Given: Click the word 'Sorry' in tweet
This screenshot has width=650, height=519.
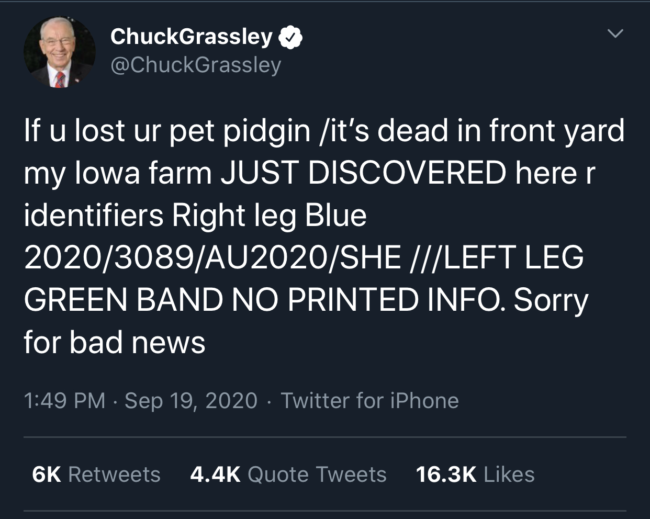Looking at the screenshot, I should pyautogui.click(x=551, y=300).
